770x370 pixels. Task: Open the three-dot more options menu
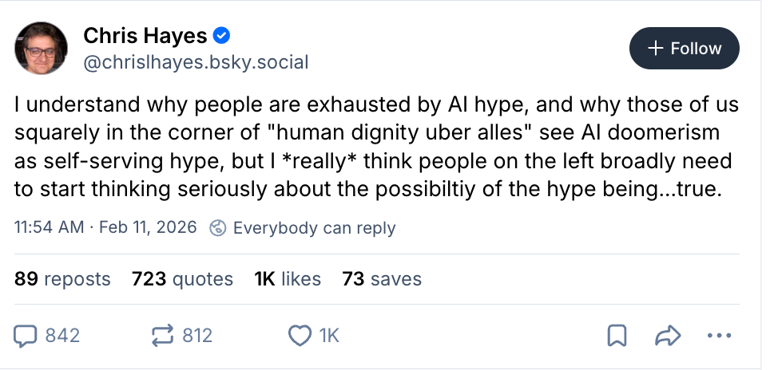click(x=719, y=336)
